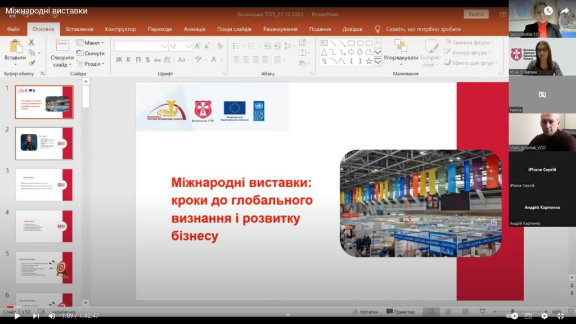576x324 pixels.
Task: Click the center align paragraph icon
Action: 246,60
